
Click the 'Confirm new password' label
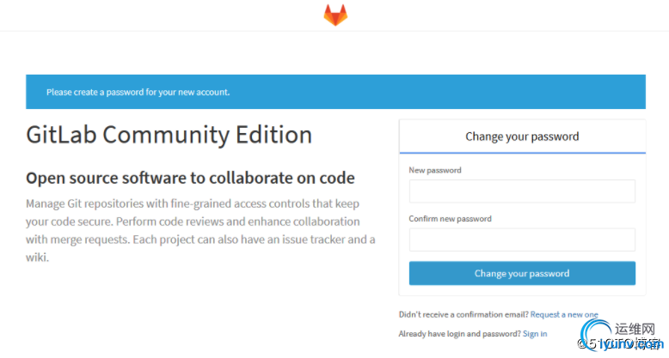450,219
